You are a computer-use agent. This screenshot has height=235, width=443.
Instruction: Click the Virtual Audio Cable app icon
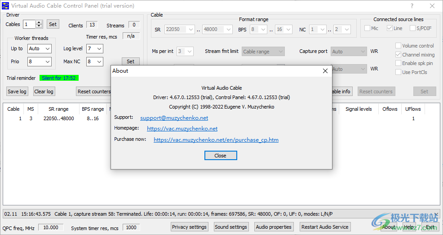(5, 6)
